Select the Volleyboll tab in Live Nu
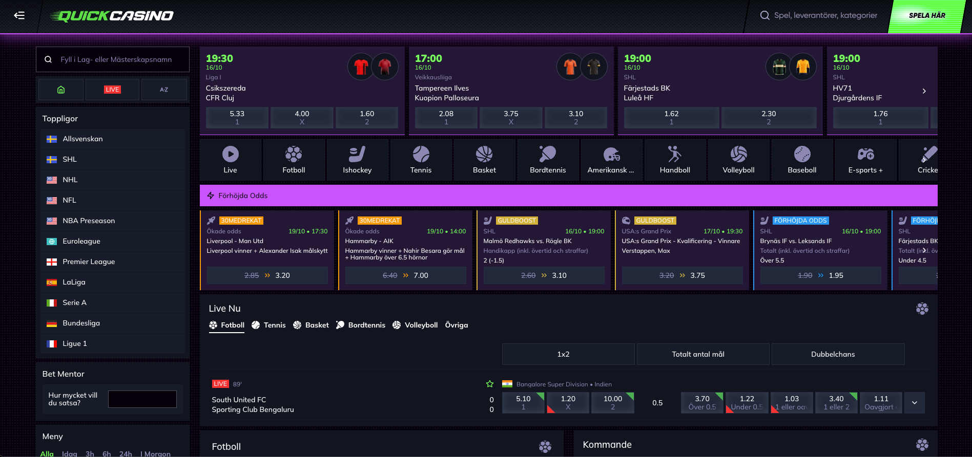This screenshot has height=457, width=972. (415, 325)
